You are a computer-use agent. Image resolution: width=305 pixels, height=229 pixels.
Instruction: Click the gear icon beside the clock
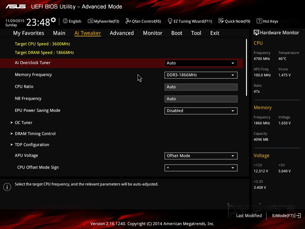53,20
